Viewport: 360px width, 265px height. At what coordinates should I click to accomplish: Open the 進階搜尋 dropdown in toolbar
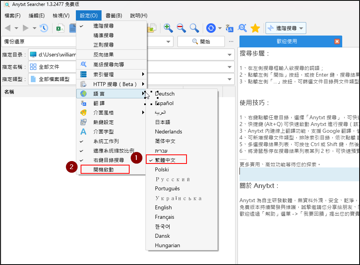point(286,28)
